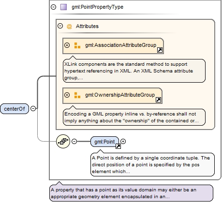The width and height of the screenshot is (222, 203).
Task: Click the OwnershipAttributeGroup orange blocks icon
Action: point(77,95)
